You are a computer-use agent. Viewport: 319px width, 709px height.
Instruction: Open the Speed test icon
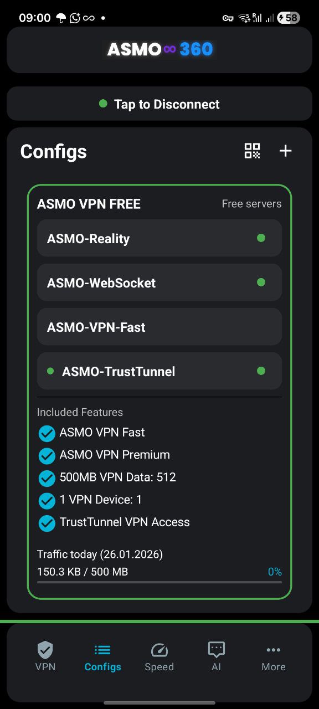[x=159, y=649]
